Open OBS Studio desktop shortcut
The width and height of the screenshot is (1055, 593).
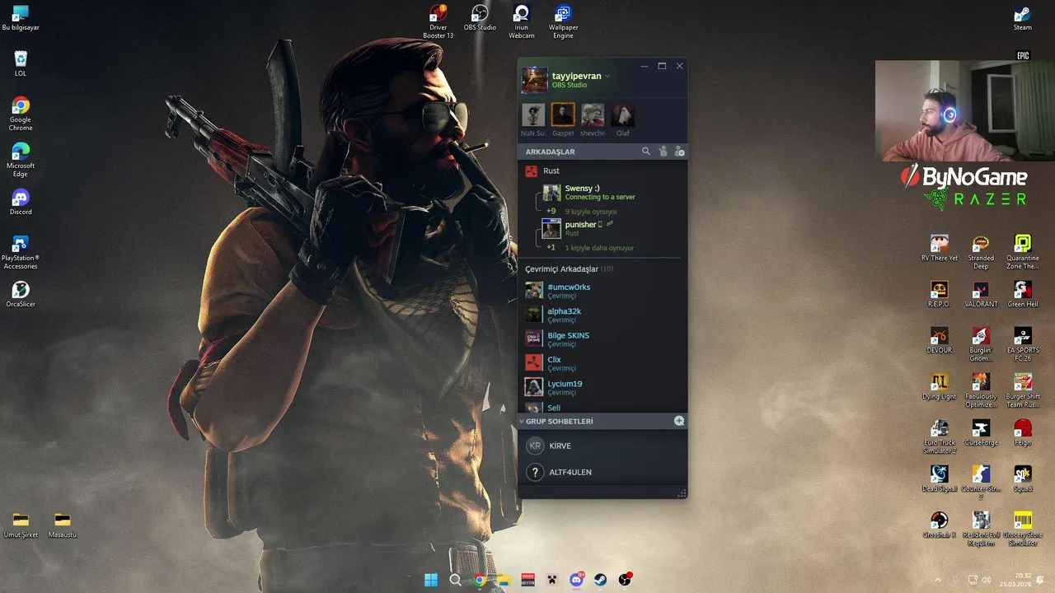pyautogui.click(x=480, y=18)
